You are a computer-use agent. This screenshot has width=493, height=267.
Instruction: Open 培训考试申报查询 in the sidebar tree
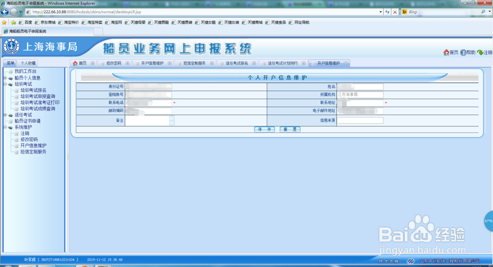tap(38, 96)
